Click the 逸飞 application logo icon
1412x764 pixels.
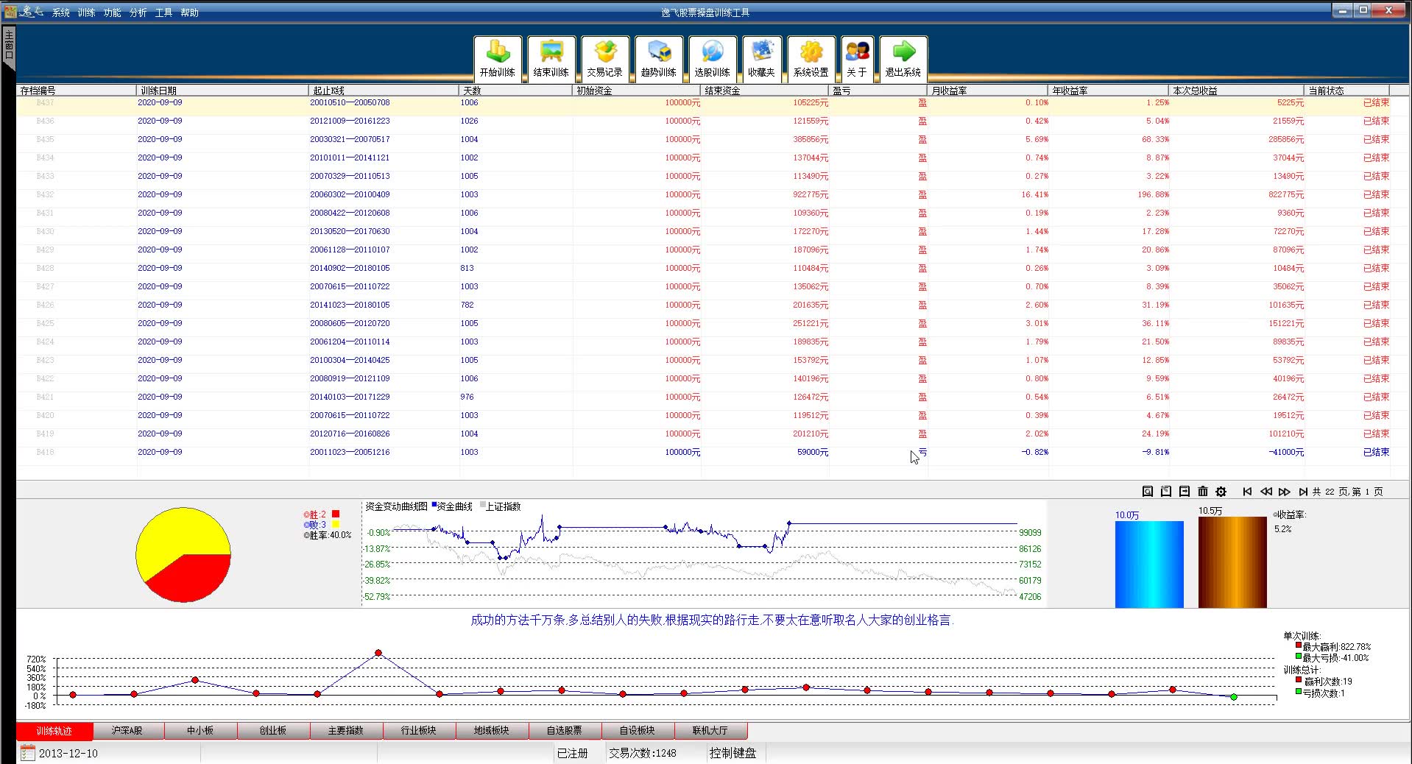point(10,11)
